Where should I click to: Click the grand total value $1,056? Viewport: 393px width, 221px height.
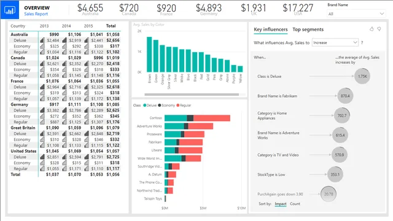[113, 174]
